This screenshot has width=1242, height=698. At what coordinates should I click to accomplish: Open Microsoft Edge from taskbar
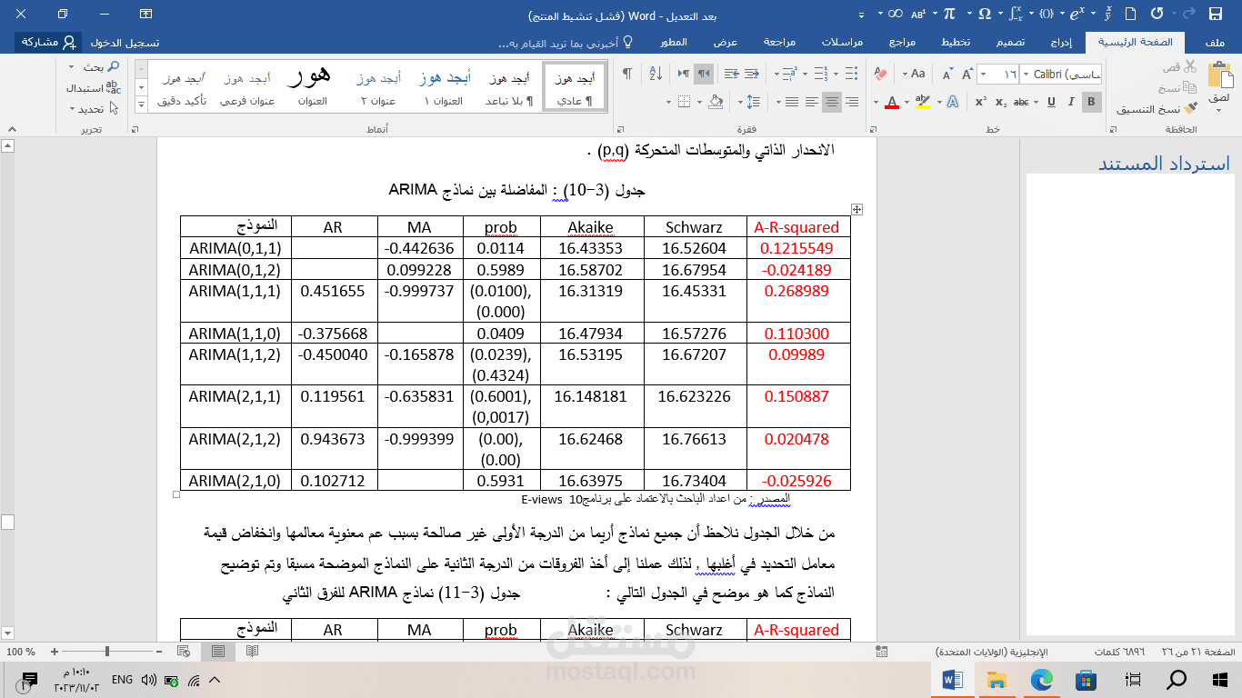pyautogui.click(x=1042, y=679)
